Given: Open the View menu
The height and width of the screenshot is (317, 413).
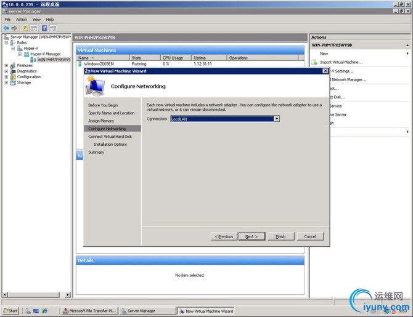Looking at the screenshot, I should pyautogui.click(x=36, y=20).
